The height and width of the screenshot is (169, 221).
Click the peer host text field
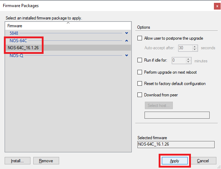[177, 115]
